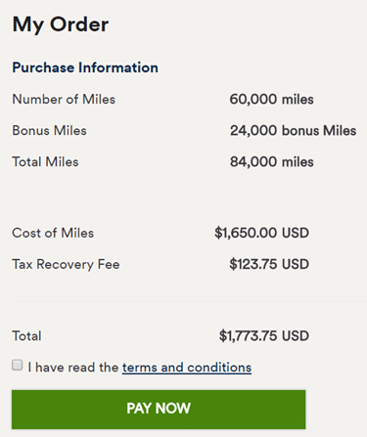This screenshot has width=367, height=437.
Task: Select the $123.75 USD fee amount
Action: point(269,264)
